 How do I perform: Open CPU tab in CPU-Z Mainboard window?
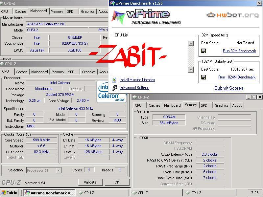point(5,11)
